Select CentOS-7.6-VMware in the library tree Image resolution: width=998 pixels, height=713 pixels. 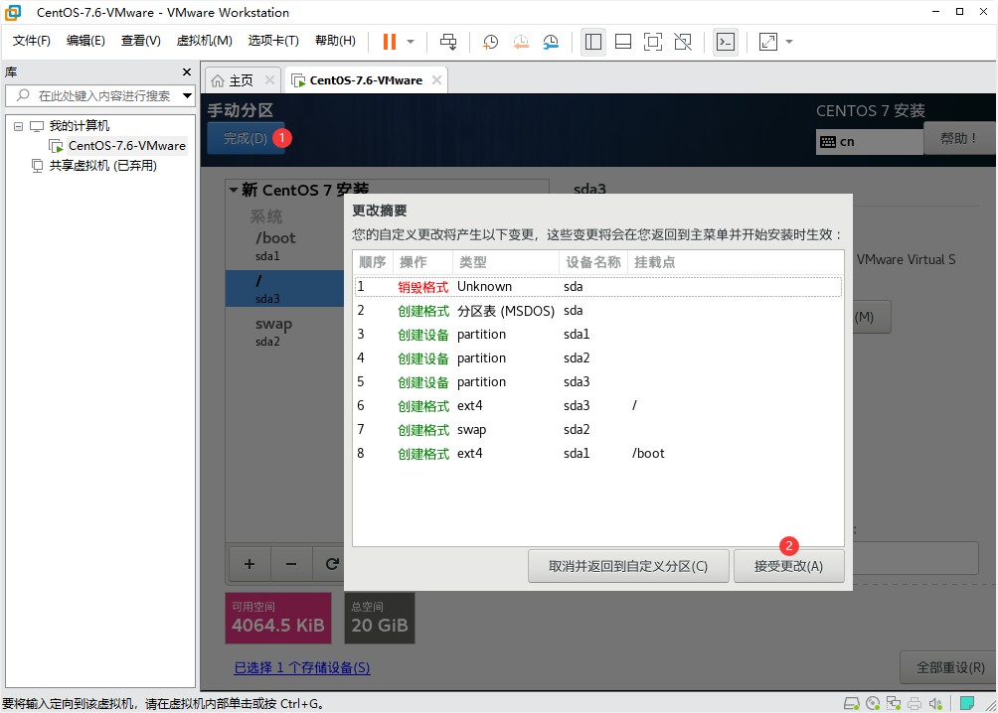126,146
